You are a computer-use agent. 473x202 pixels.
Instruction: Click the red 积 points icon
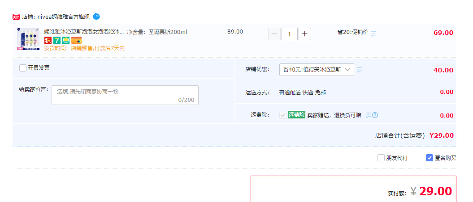pos(48,40)
